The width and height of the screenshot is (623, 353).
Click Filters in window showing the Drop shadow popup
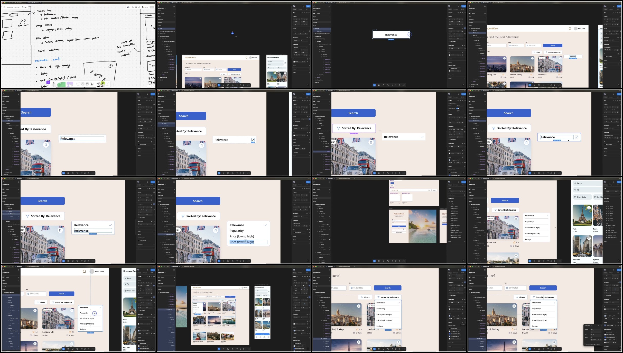[x=520, y=297]
